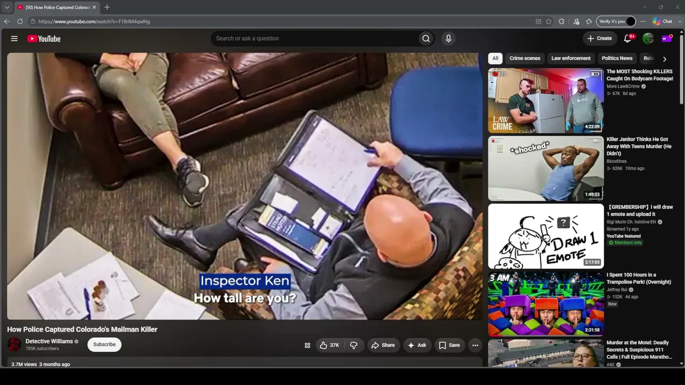Image resolution: width=685 pixels, height=385 pixels.
Task: Open Copilot Chat in the browser
Action: pyautogui.click(x=663, y=21)
